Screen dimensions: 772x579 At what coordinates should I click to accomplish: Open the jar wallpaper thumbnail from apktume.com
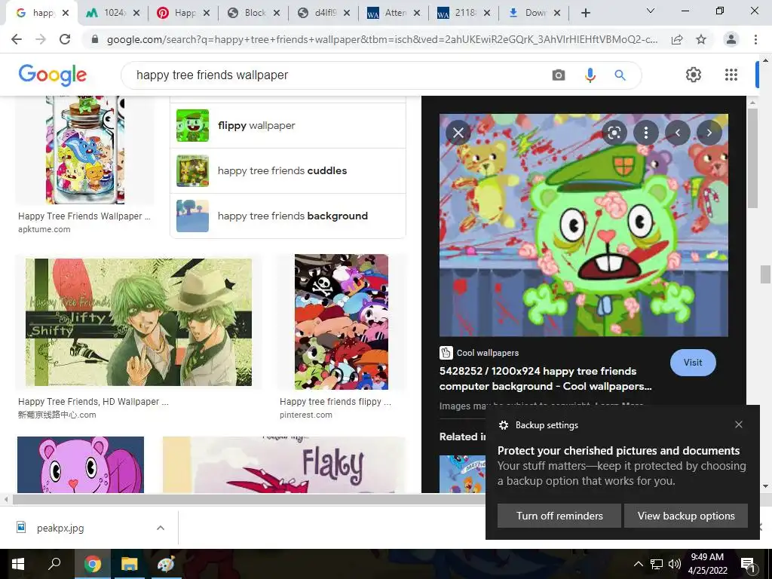point(84,150)
